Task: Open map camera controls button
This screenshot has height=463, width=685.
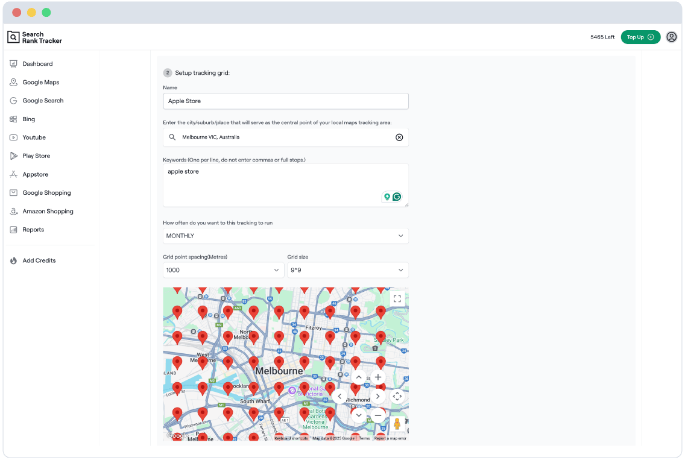Action: (397, 397)
